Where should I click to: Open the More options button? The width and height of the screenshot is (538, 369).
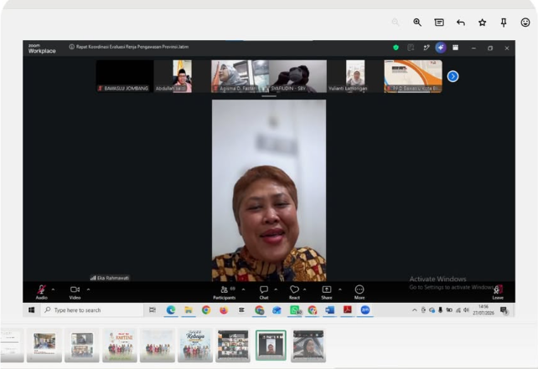pyautogui.click(x=360, y=292)
